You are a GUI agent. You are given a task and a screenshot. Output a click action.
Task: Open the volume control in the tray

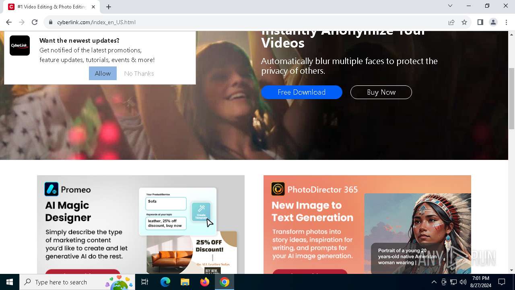[463, 282]
